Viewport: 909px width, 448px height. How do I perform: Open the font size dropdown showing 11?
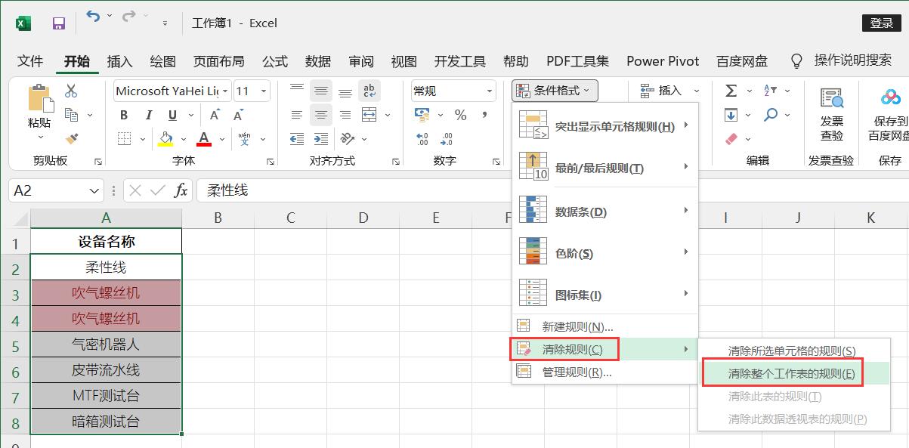[x=263, y=91]
